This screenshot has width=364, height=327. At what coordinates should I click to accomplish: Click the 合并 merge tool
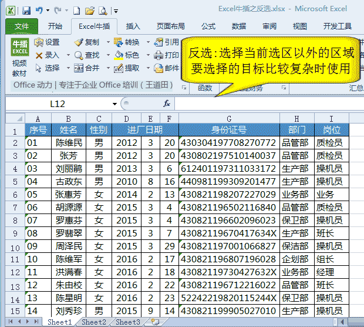(87, 68)
